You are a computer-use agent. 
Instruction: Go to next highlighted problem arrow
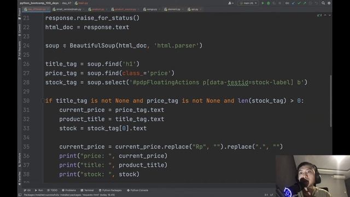329,15
